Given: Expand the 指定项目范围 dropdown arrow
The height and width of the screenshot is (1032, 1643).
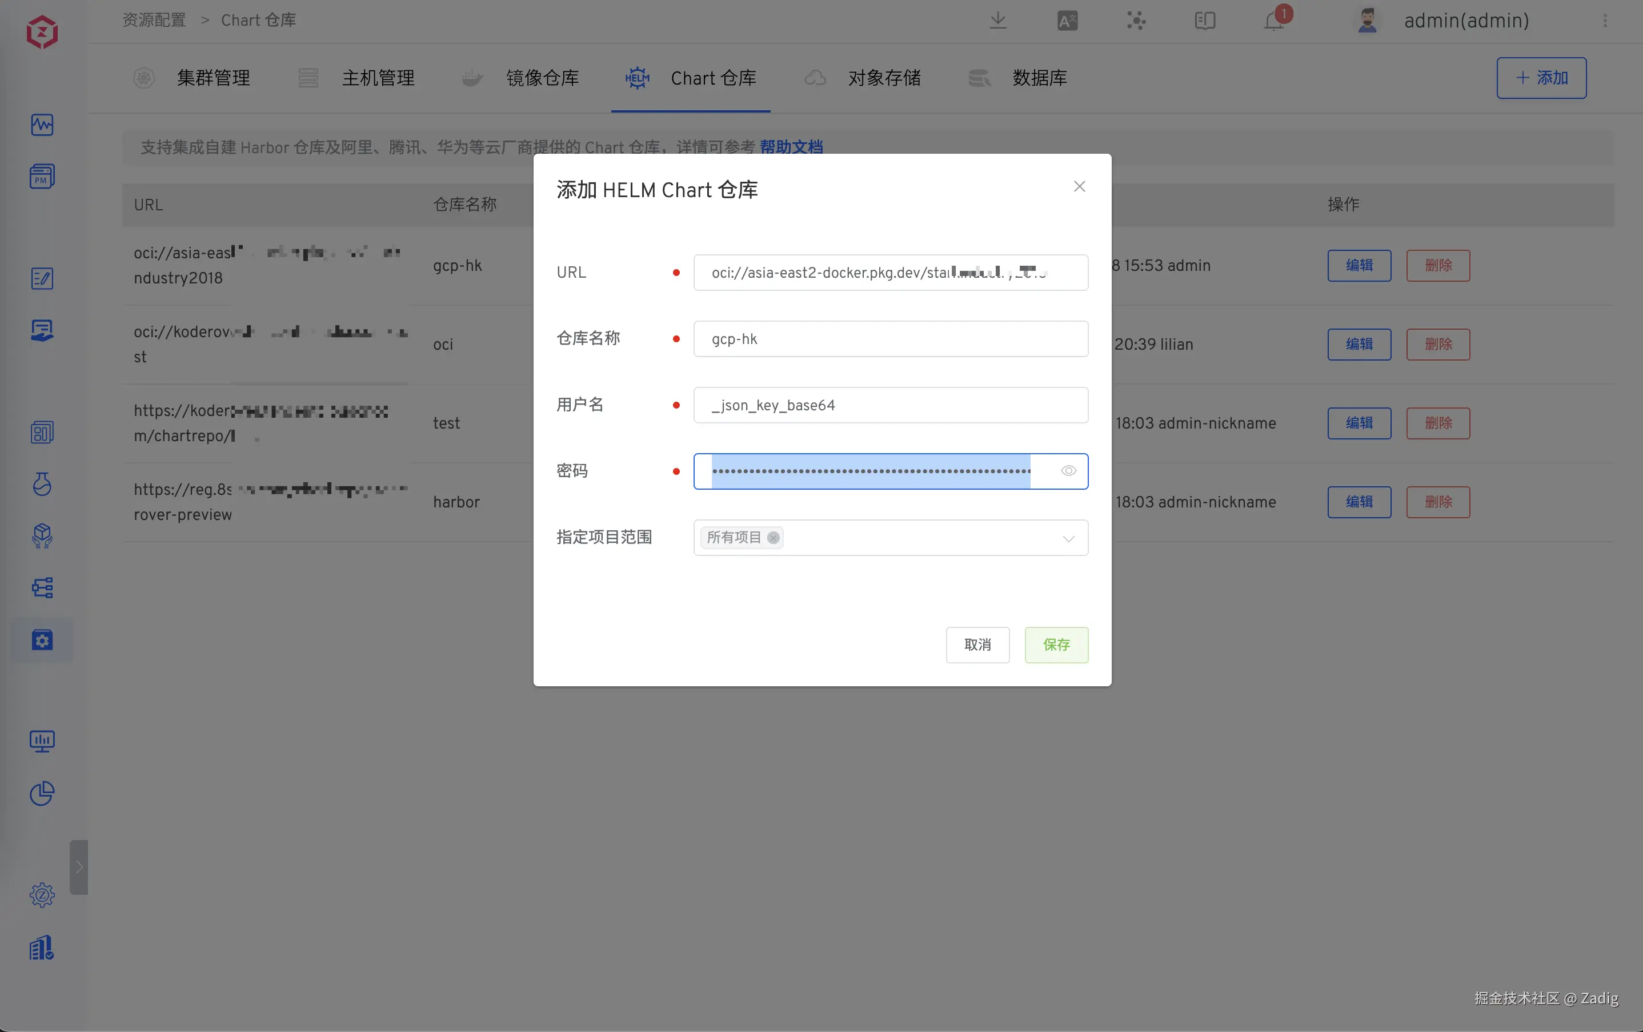Looking at the screenshot, I should coord(1068,538).
